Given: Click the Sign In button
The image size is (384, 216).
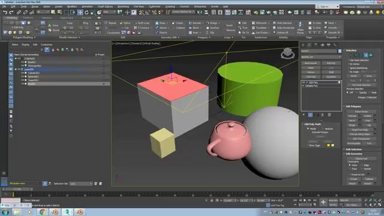Looking at the screenshot, I should tap(328, 7).
